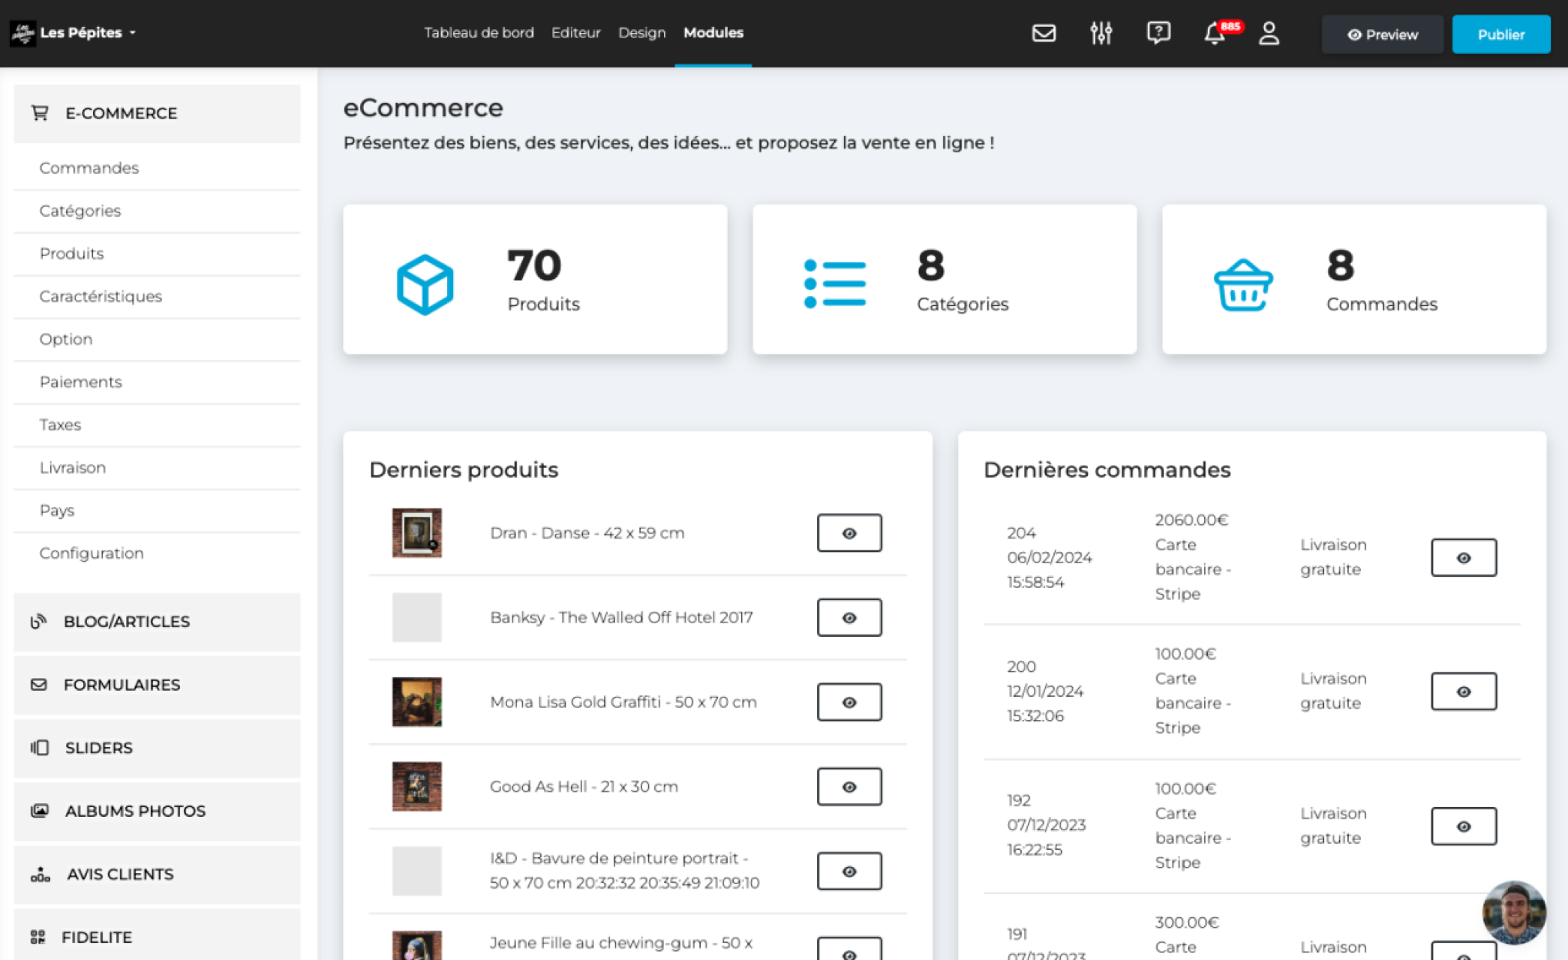This screenshot has height=960, width=1568.
Task: Click the Preview button
Action: pyautogui.click(x=1382, y=34)
